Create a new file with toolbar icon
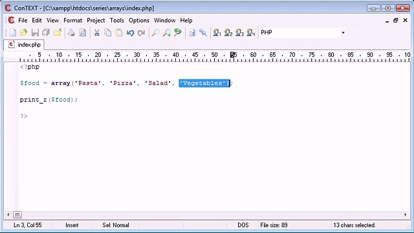The height and width of the screenshot is (233, 414). coord(13,33)
